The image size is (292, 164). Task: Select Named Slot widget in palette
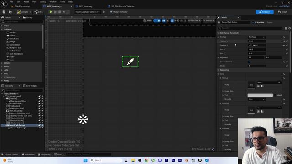[x=13, y=45]
